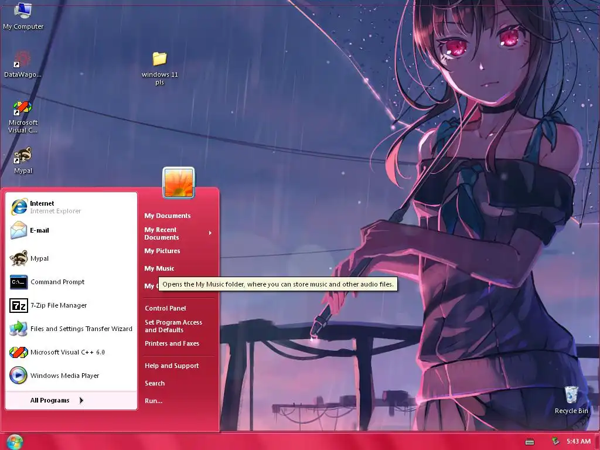Open My Documents
This screenshot has height=450, width=600.
(x=168, y=216)
